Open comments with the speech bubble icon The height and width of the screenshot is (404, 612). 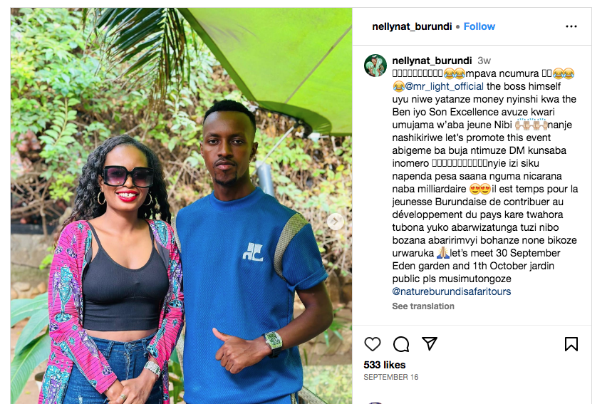coord(401,344)
